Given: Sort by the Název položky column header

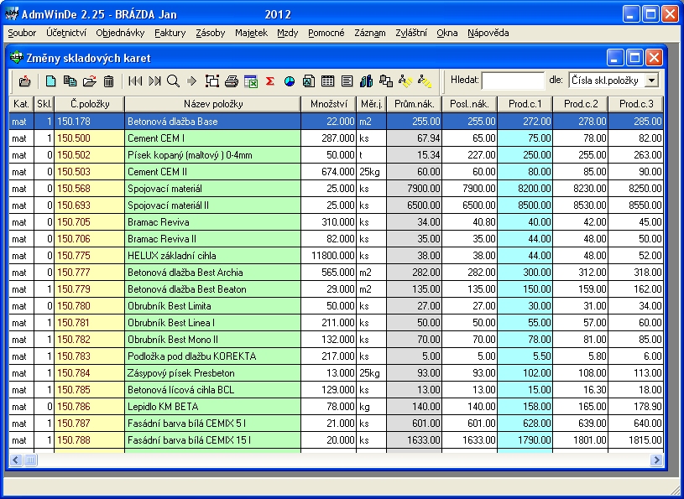Looking at the screenshot, I should click(x=213, y=104).
